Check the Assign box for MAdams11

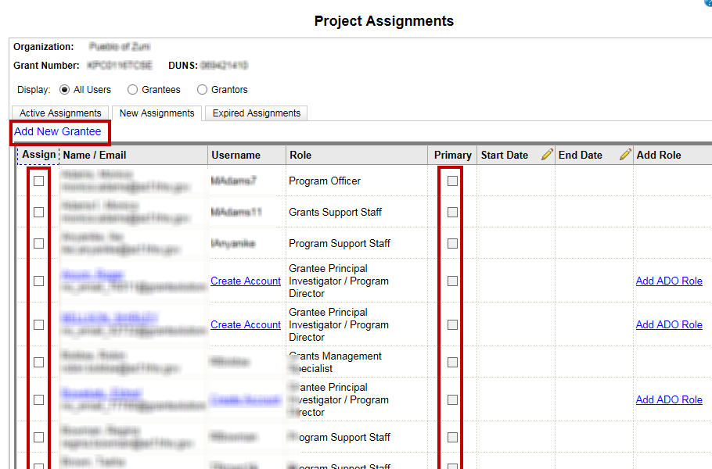pos(38,212)
